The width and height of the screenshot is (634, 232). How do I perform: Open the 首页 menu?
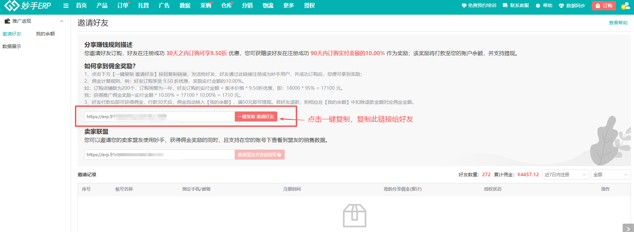click(81, 6)
